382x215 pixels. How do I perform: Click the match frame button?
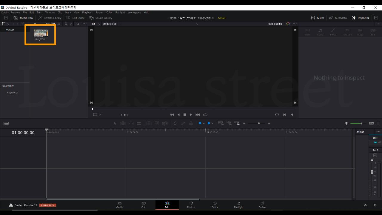pos(277,115)
